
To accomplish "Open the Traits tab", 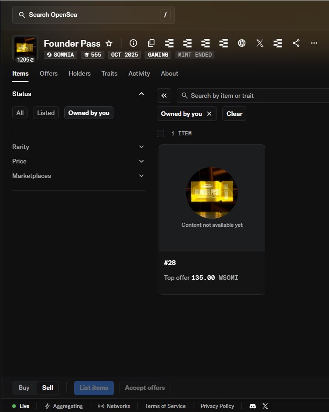I will [109, 73].
